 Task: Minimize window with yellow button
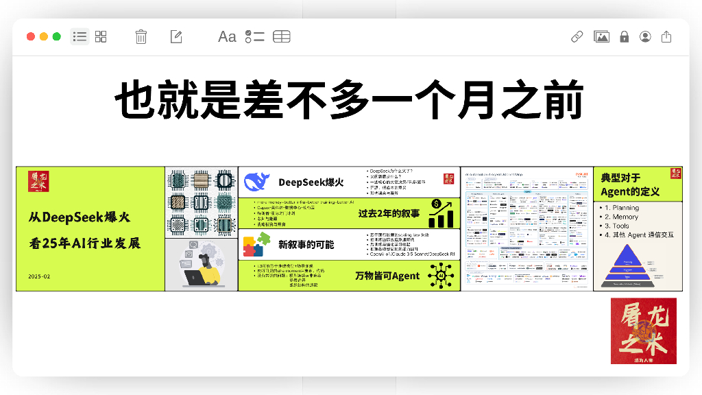[x=44, y=37]
